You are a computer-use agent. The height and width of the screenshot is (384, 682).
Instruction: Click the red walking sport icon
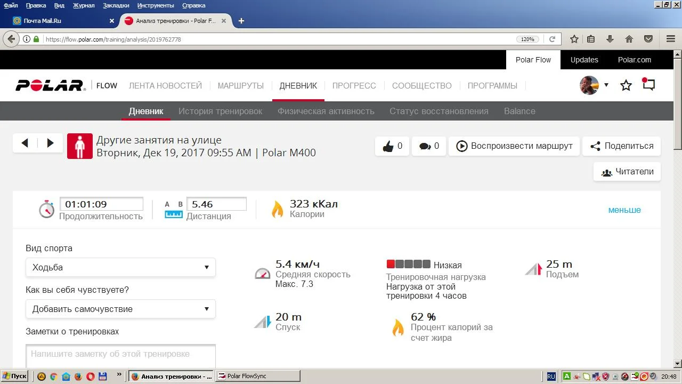[x=80, y=146]
